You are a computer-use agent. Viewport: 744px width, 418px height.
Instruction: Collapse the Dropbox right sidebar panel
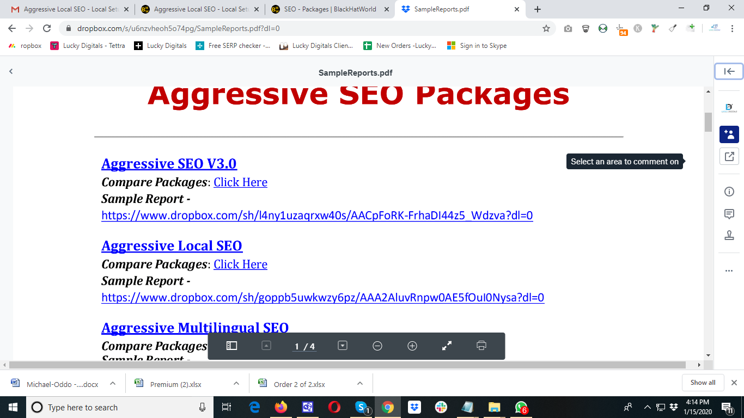click(729, 71)
